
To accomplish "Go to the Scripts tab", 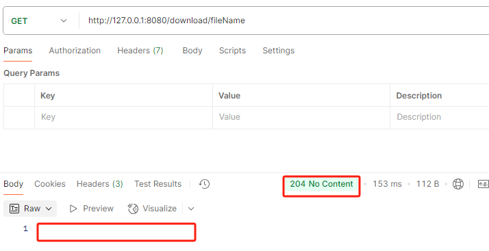I will tap(232, 51).
